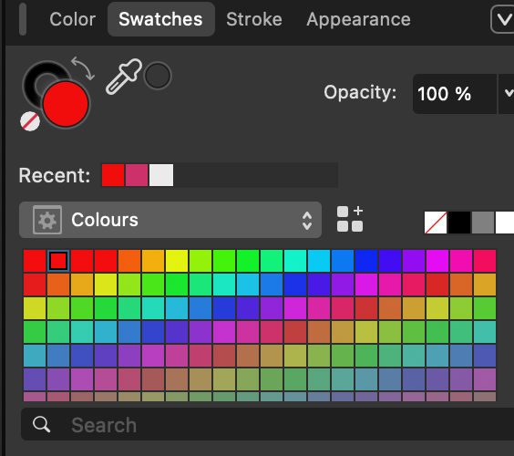Viewport: 514px width, 456px height.
Task: Select bright yellow swatch in top row
Action: pos(177,261)
